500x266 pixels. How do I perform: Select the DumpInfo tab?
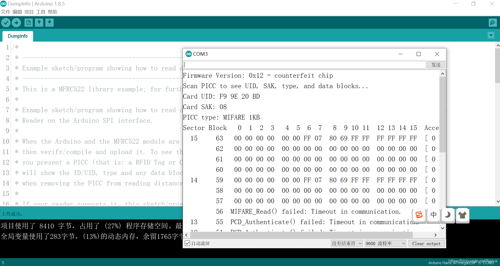point(18,36)
